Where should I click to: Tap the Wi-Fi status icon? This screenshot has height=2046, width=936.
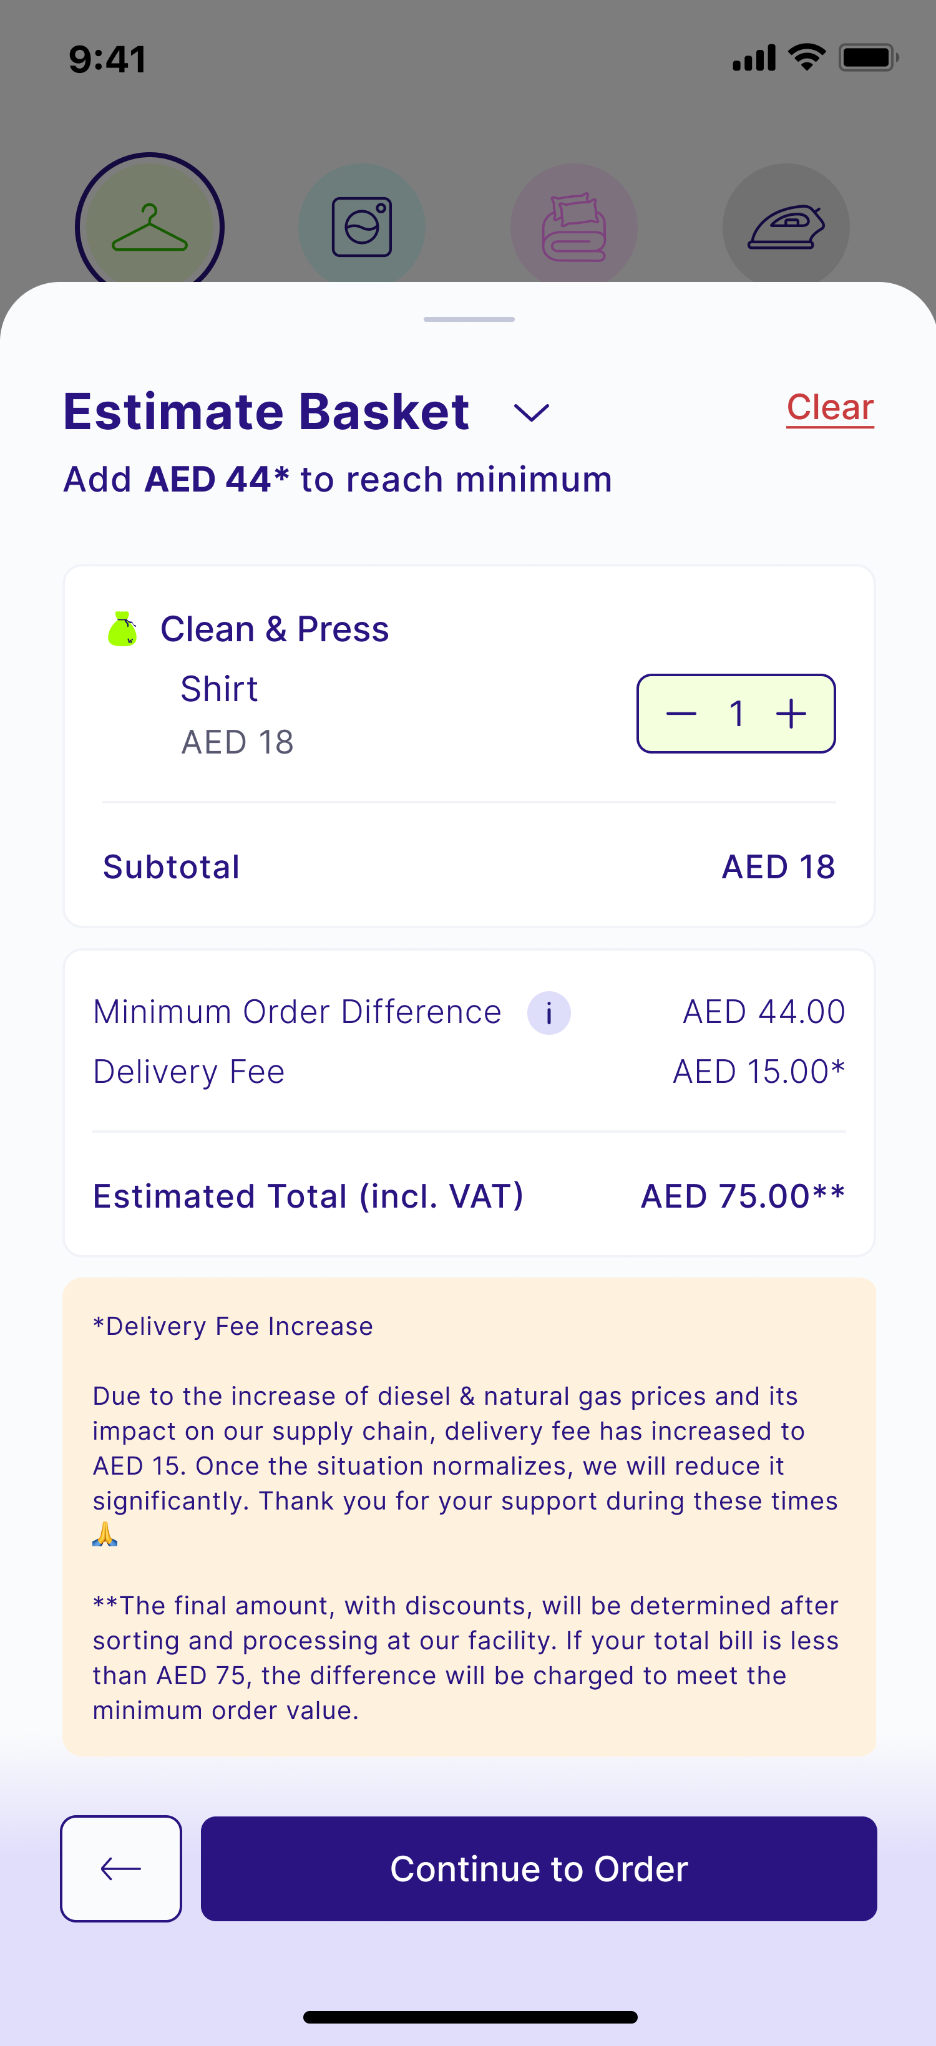coord(806,57)
